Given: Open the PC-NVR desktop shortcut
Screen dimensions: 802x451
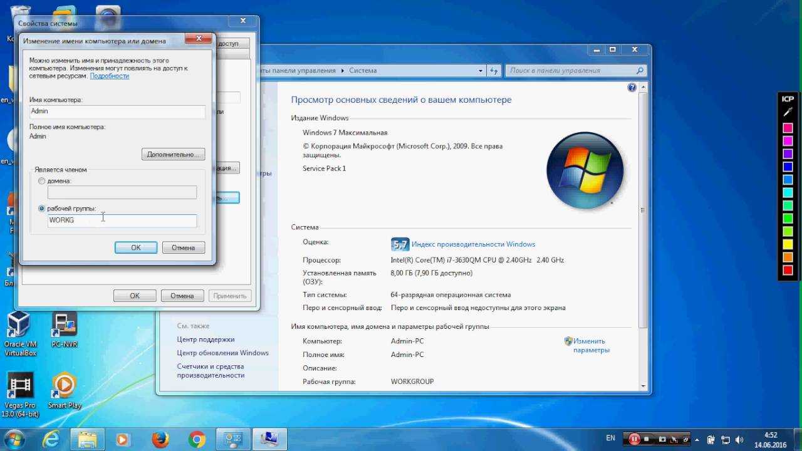Looking at the screenshot, I should pos(64,329).
